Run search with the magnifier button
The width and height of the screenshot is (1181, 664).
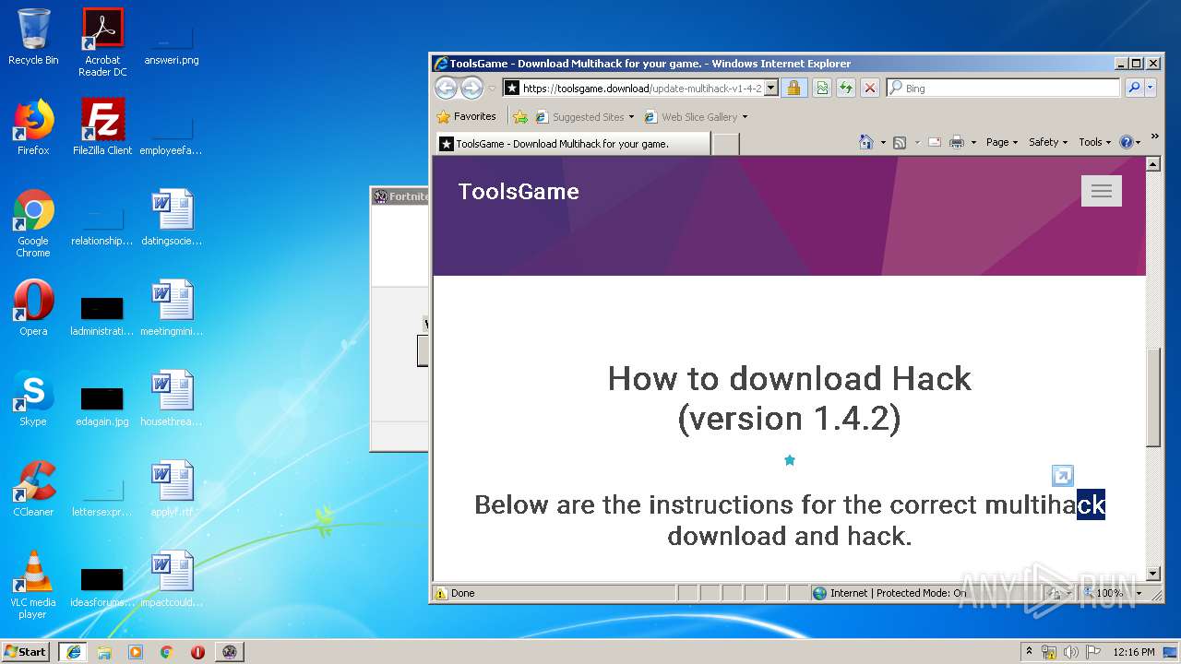point(1133,89)
